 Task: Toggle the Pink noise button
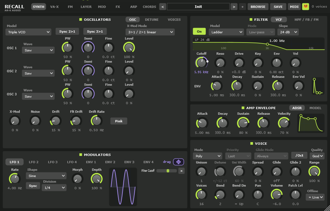pos(119,121)
